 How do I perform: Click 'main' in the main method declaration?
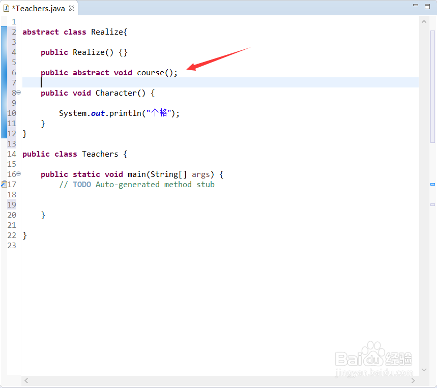(x=137, y=174)
